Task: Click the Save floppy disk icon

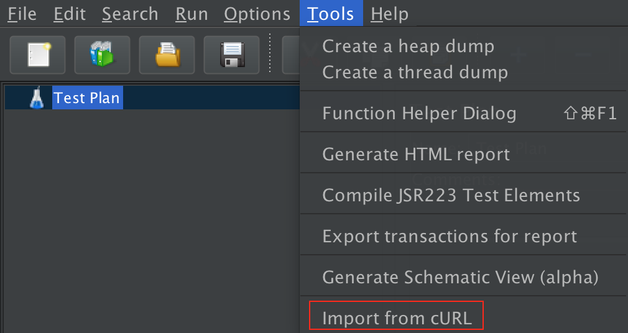Action: 231,55
